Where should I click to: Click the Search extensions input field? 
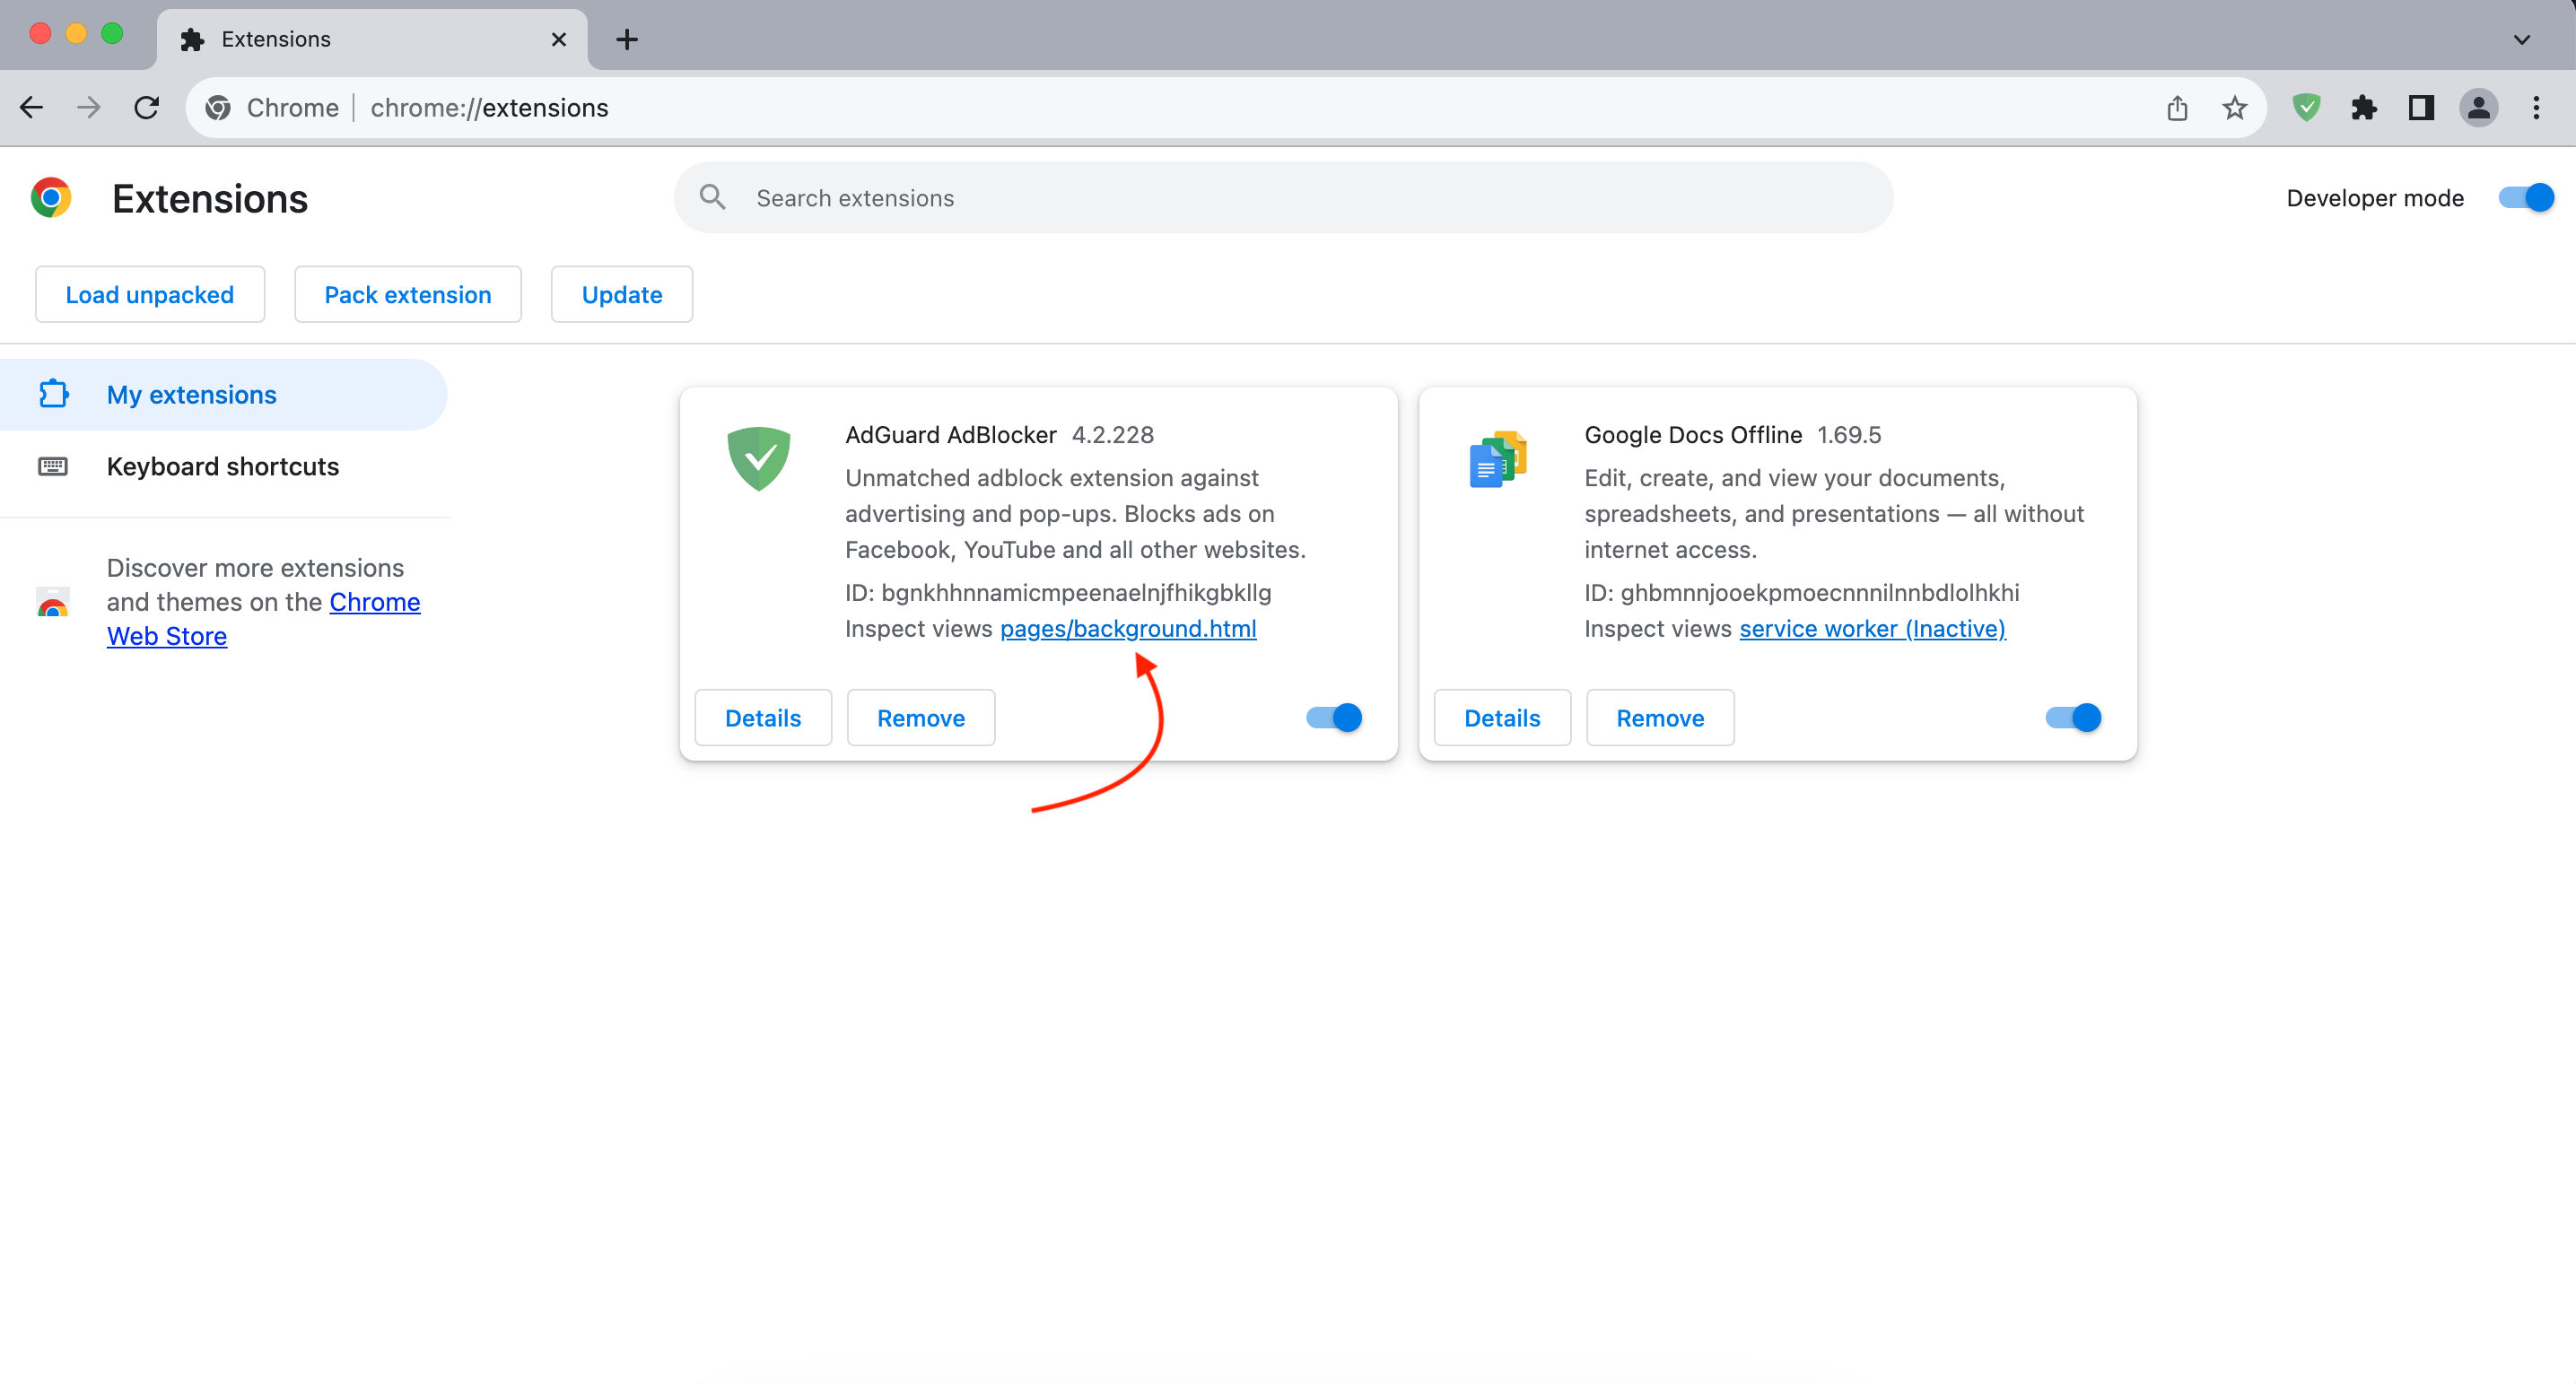pyautogui.click(x=1284, y=197)
